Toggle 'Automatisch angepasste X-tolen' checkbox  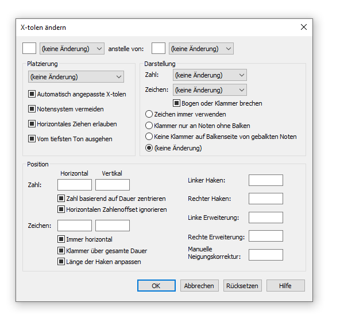32,94
